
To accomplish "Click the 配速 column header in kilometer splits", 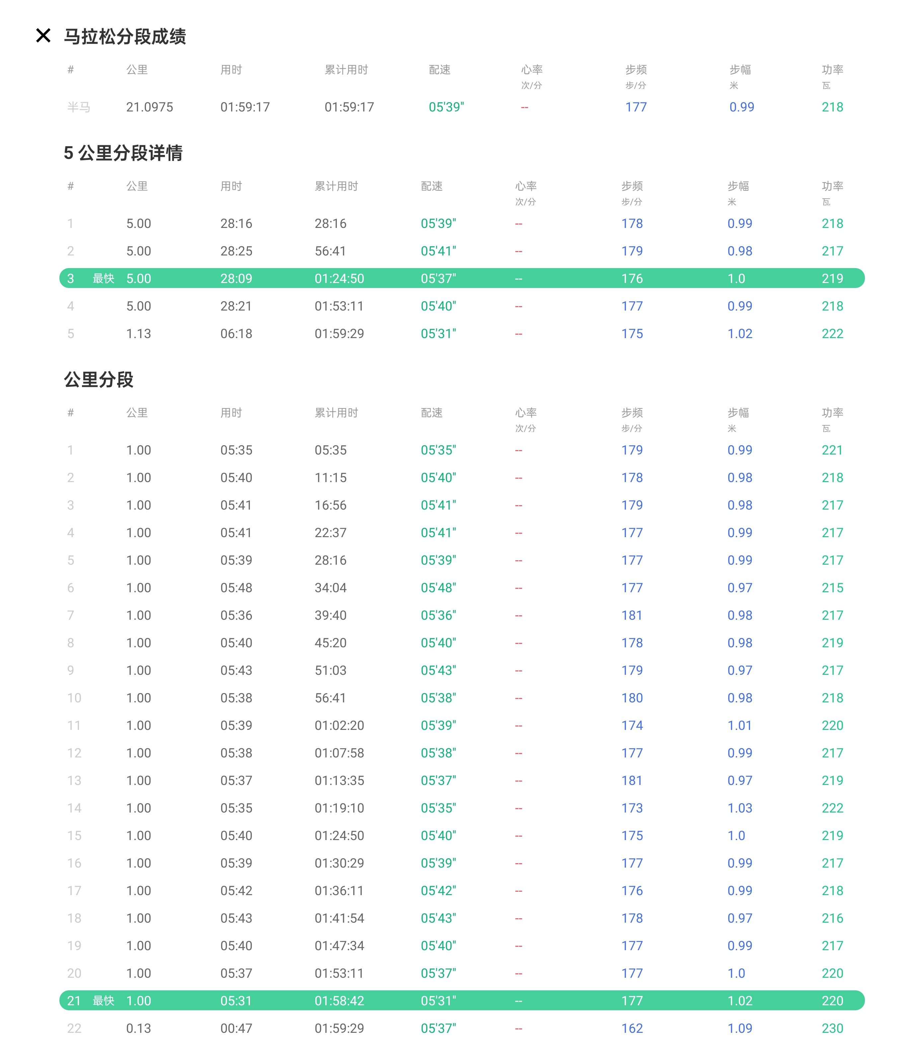I will [x=431, y=413].
